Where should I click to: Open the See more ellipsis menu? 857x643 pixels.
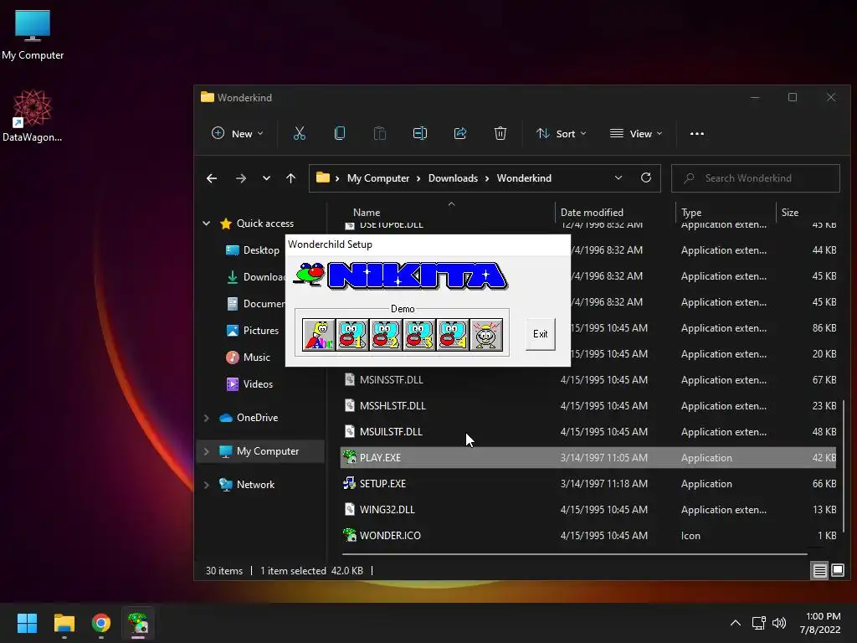[697, 133]
